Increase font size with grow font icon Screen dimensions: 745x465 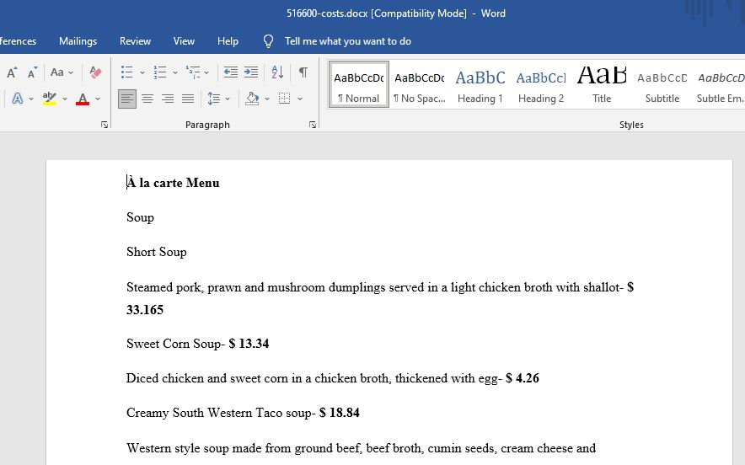point(12,72)
